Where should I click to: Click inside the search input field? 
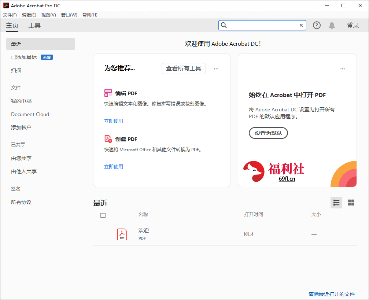coord(263,25)
